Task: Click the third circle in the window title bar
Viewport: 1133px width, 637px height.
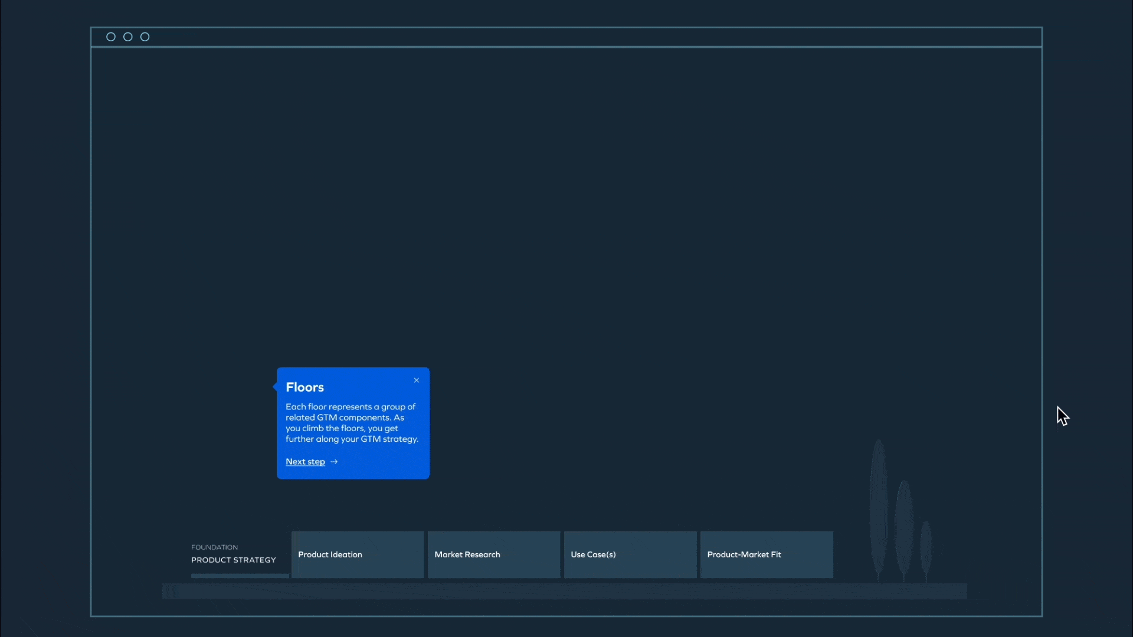Action: [x=145, y=37]
